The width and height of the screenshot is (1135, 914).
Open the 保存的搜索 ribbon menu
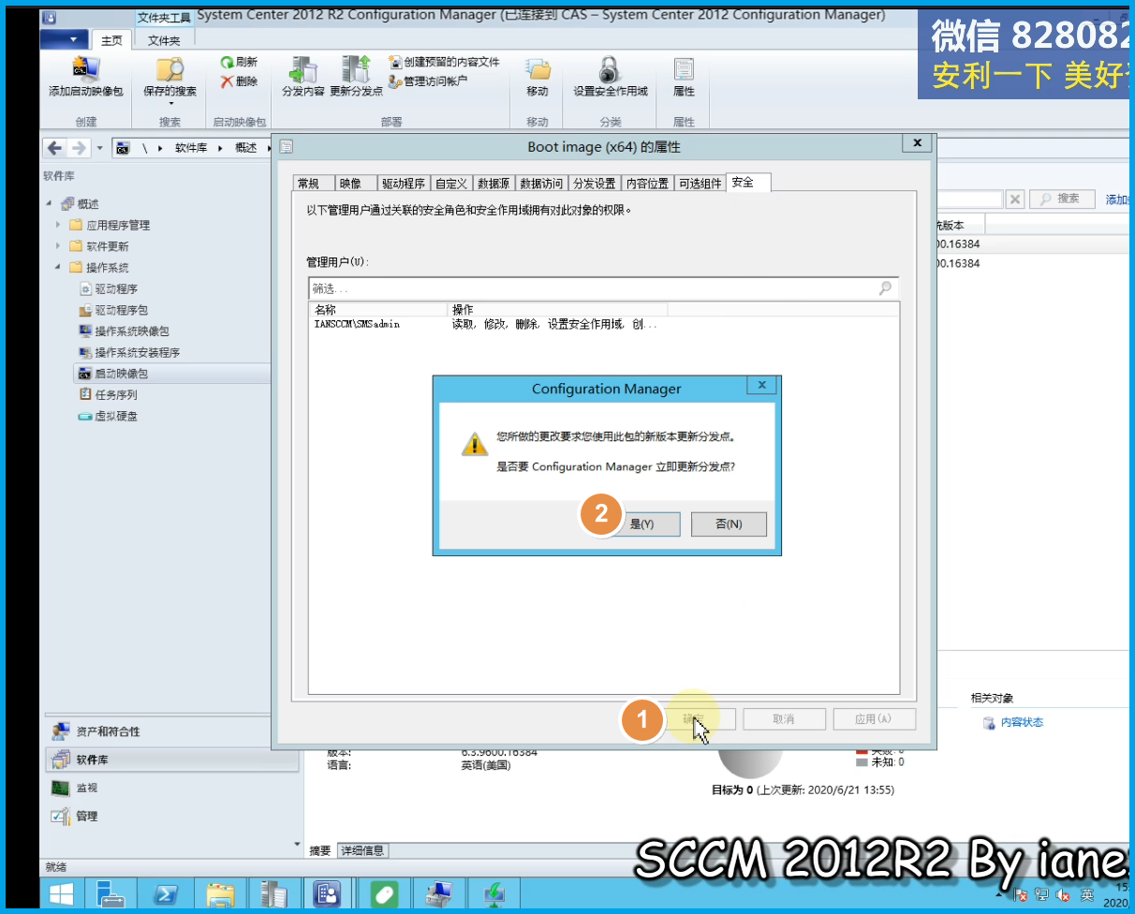pos(170,80)
